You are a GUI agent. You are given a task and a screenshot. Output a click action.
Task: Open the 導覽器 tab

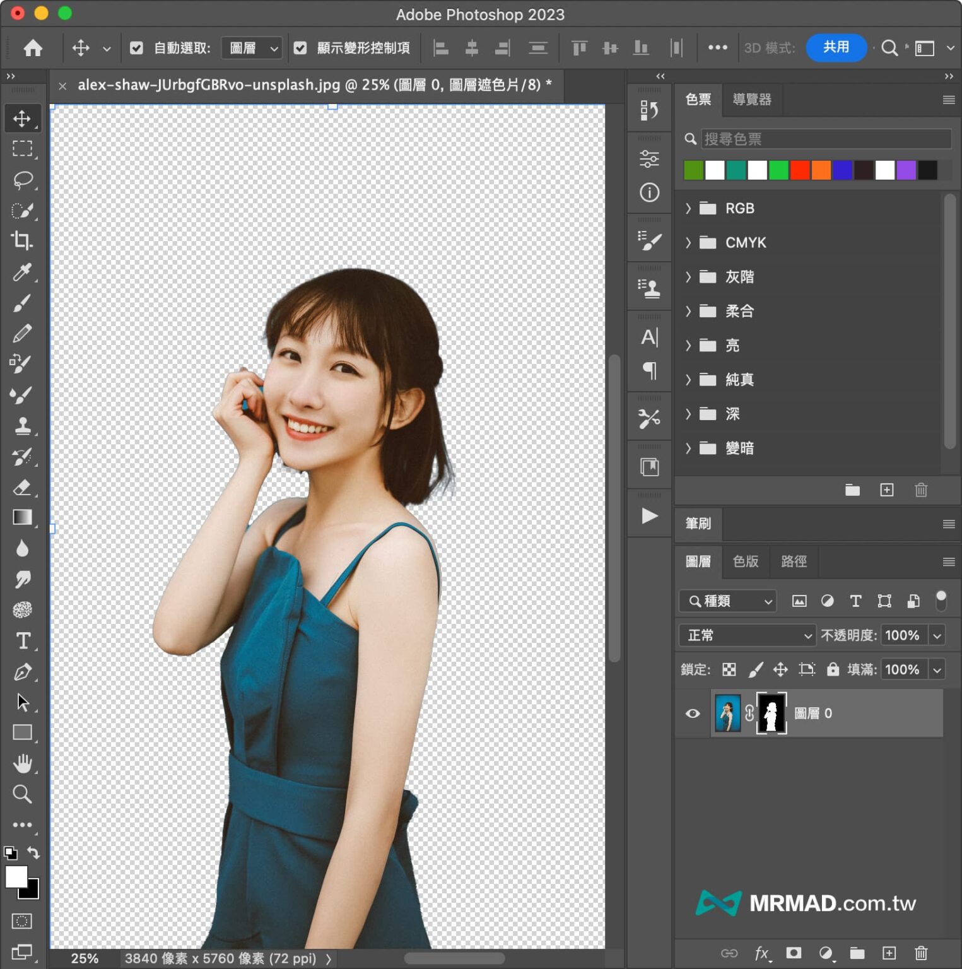751,100
